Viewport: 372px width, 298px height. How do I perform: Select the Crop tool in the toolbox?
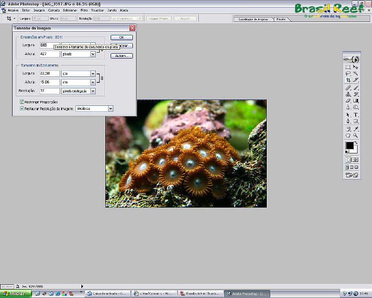pos(348,80)
